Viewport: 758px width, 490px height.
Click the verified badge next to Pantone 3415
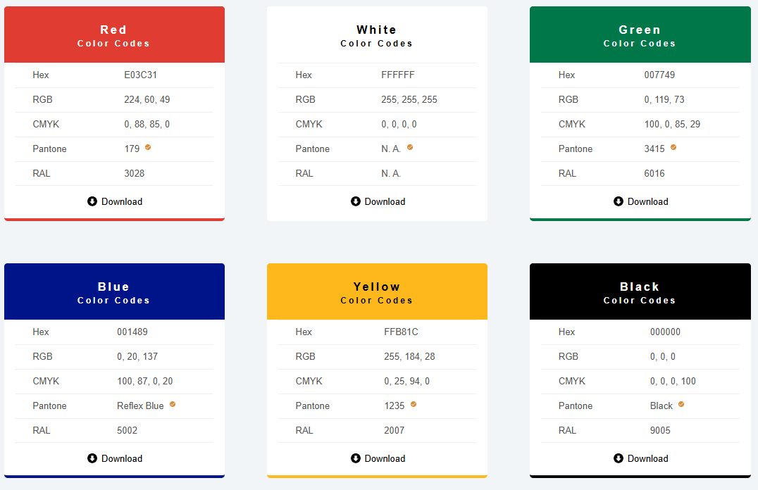click(672, 147)
